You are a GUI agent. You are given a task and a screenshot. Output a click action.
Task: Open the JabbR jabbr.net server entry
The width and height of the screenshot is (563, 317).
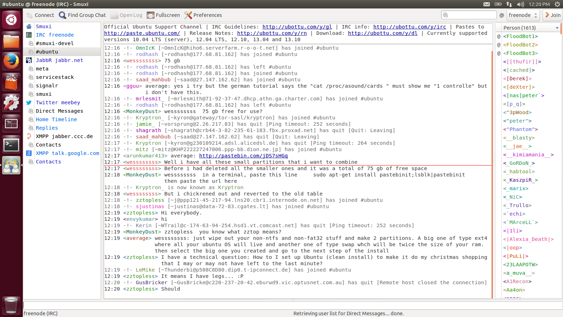[x=59, y=60]
